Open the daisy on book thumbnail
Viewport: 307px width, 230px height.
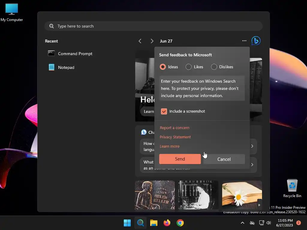242,195
